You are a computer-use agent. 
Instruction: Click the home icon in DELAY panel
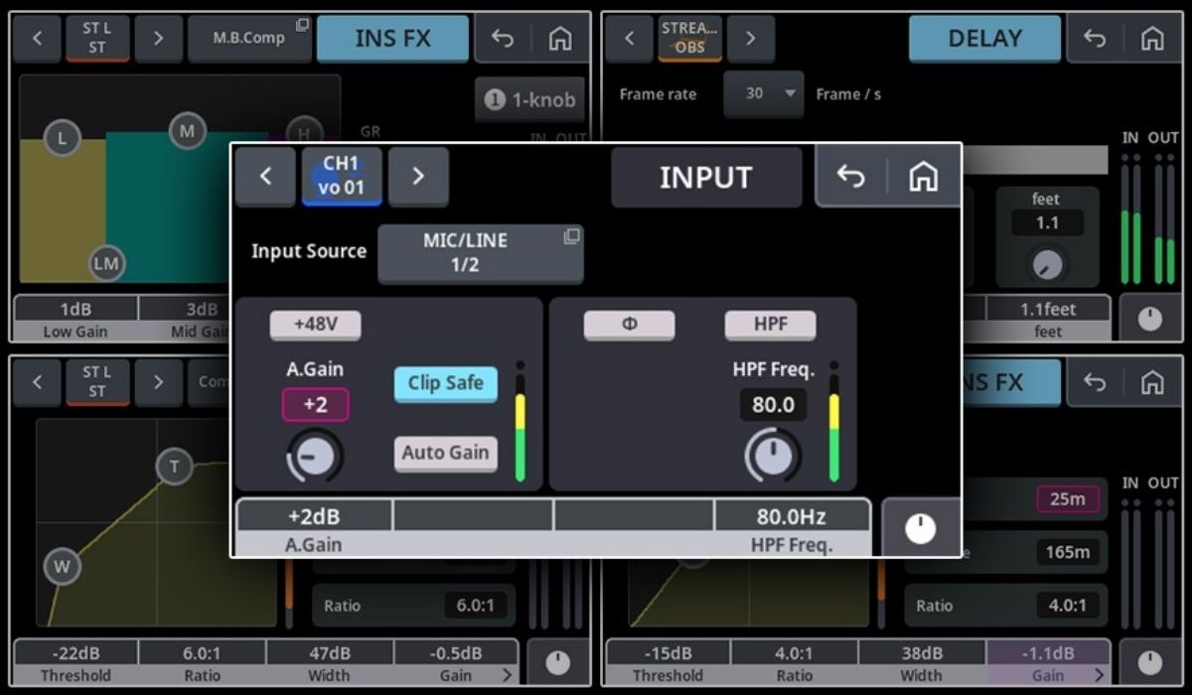click(x=1152, y=39)
